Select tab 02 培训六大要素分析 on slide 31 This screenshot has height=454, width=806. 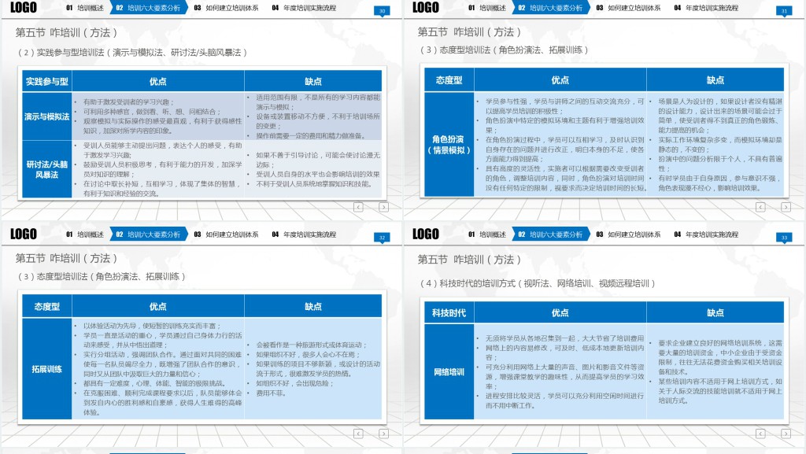tap(550, 8)
